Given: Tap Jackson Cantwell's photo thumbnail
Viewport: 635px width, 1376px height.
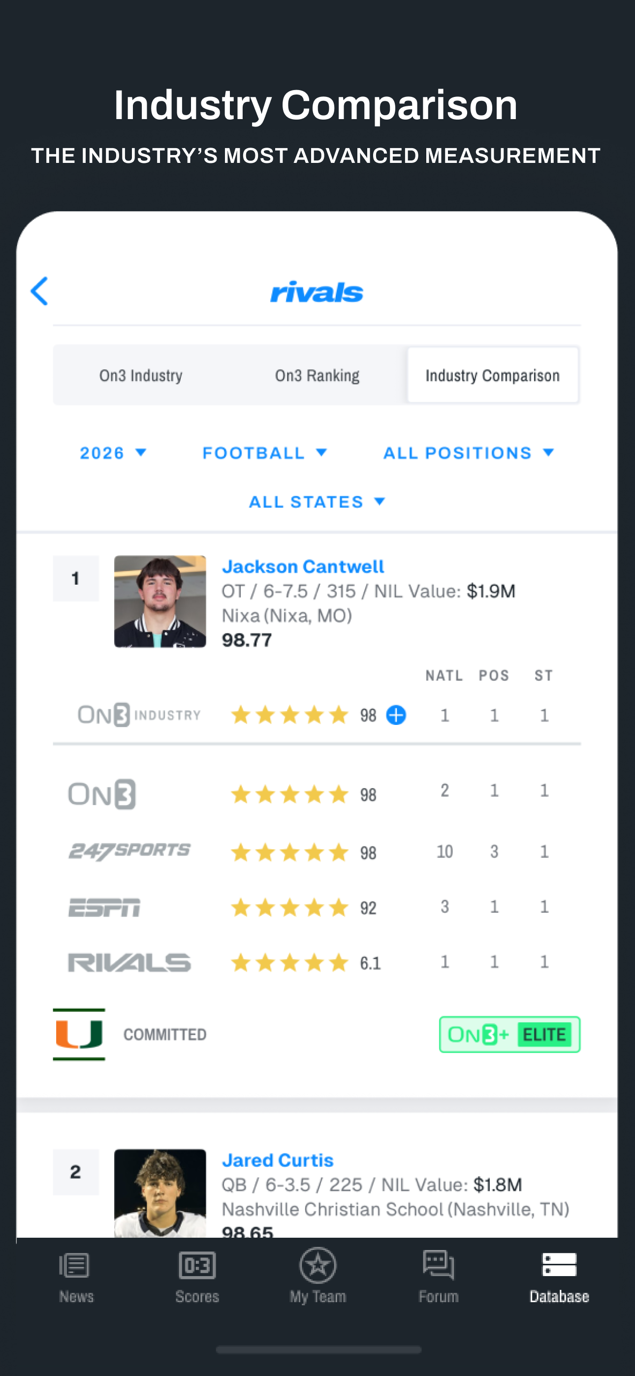Looking at the screenshot, I should [x=160, y=601].
